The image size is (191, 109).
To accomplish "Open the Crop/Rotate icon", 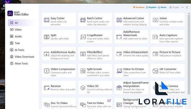I will tap(83, 37).
